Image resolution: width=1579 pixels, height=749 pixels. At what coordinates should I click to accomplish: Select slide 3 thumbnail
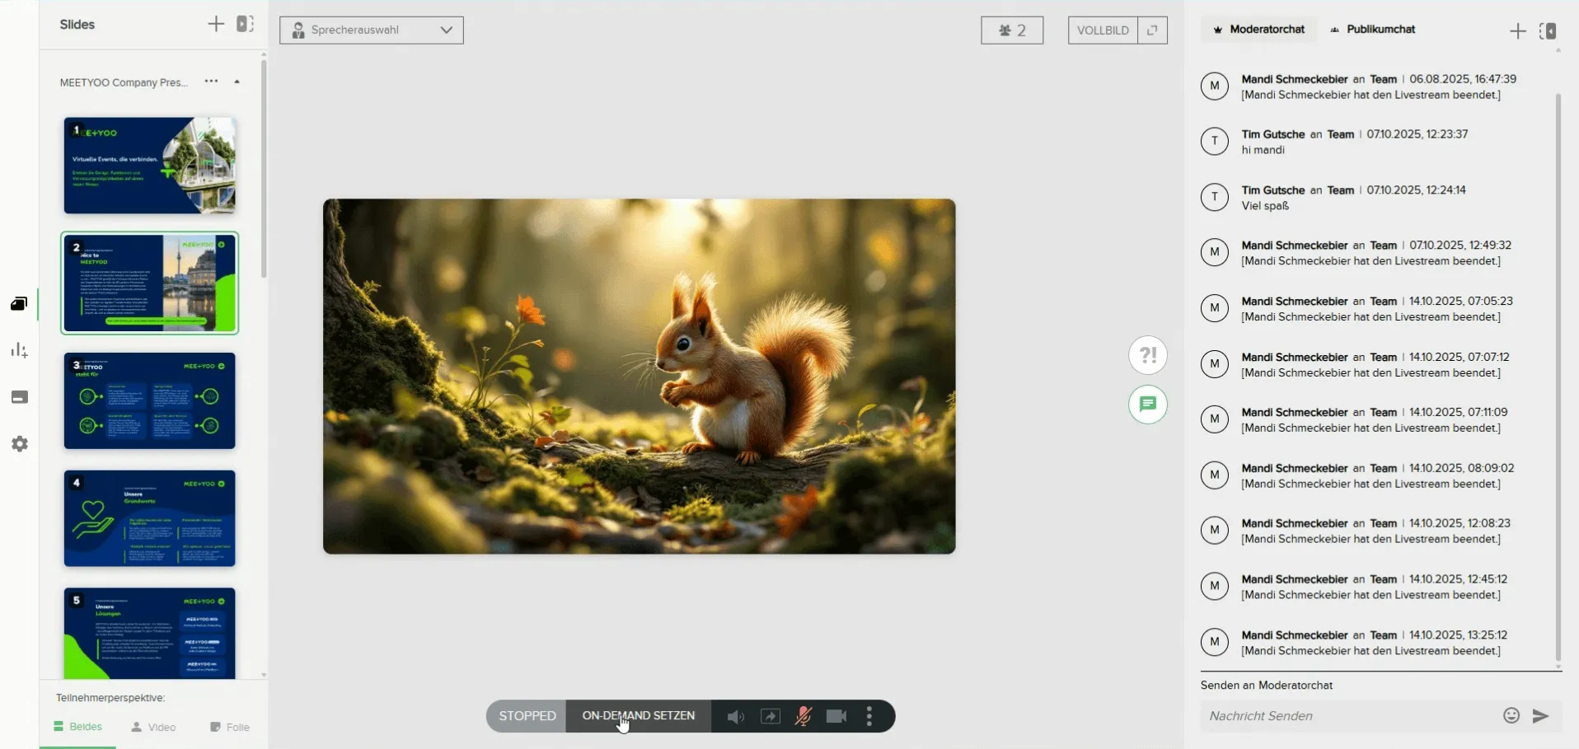pyautogui.click(x=150, y=401)
